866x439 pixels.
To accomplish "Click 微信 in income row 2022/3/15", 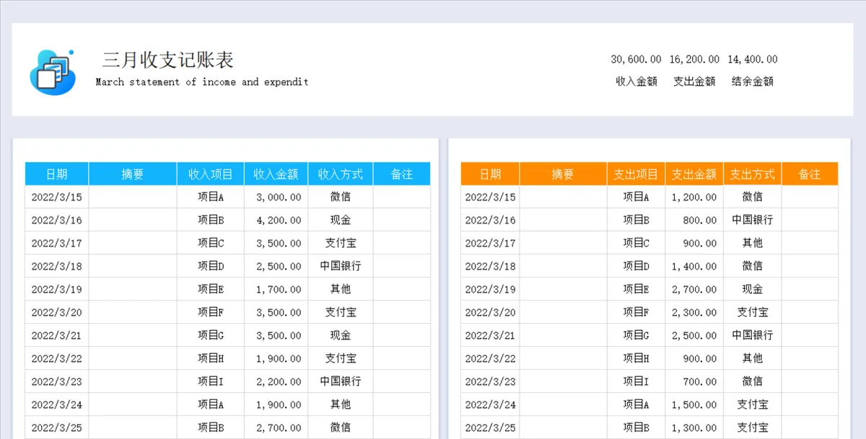I will coord(341,197).
